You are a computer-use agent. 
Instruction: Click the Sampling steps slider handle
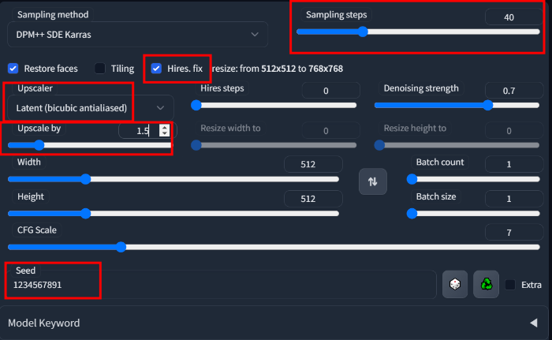[x=363, y=32]
